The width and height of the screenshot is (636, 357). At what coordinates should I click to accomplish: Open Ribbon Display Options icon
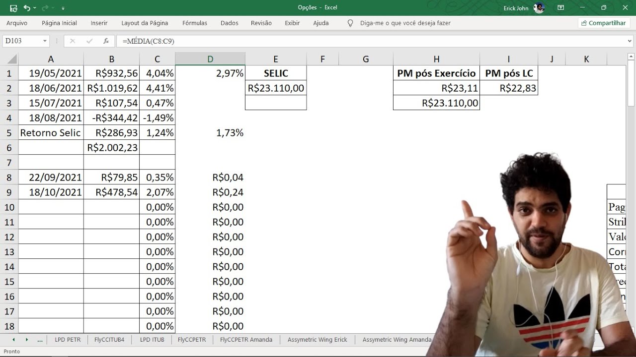pyautogui.click(x=560, y=7)
